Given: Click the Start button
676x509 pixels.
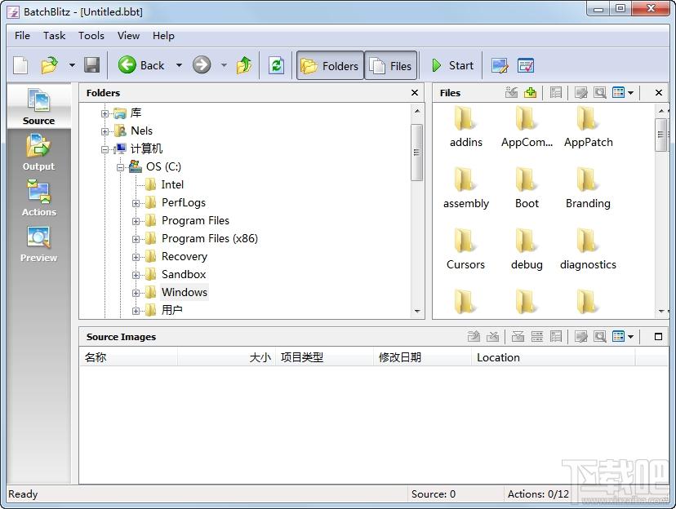Looking at the screenshot, I should [452, 65].
